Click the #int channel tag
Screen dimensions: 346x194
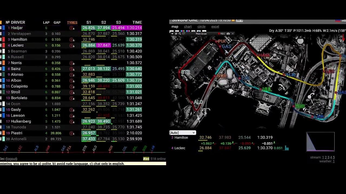(x=146, y=159)
